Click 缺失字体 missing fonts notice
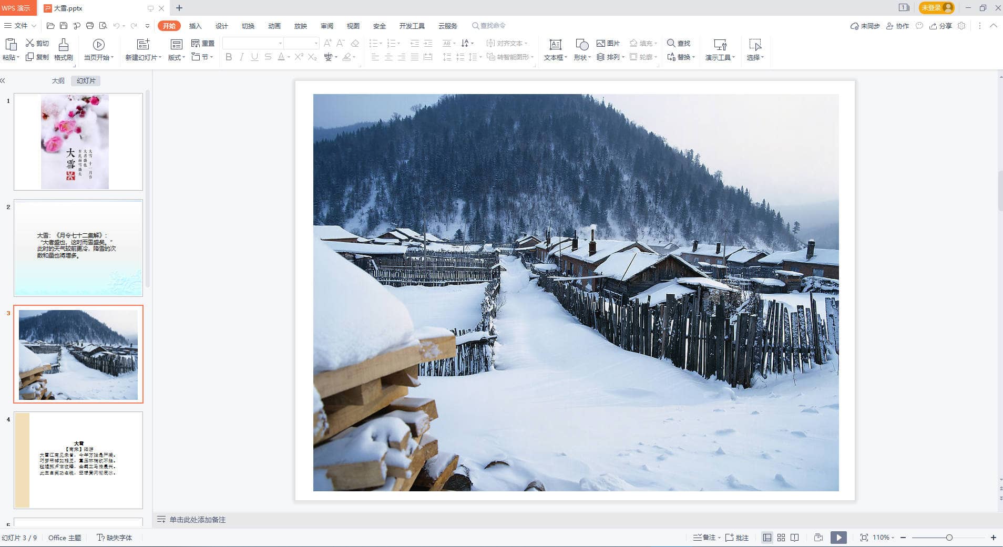The height and width of the screenshot is (547, 1003). [x=115, y=538]
